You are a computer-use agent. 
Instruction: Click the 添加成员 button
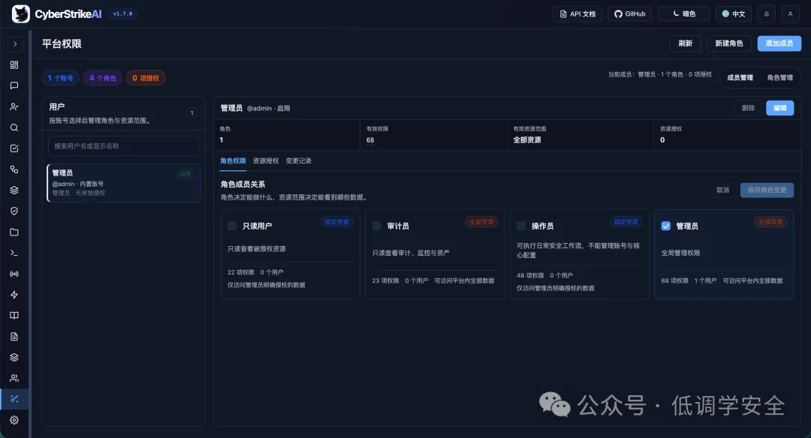point(779,43)
